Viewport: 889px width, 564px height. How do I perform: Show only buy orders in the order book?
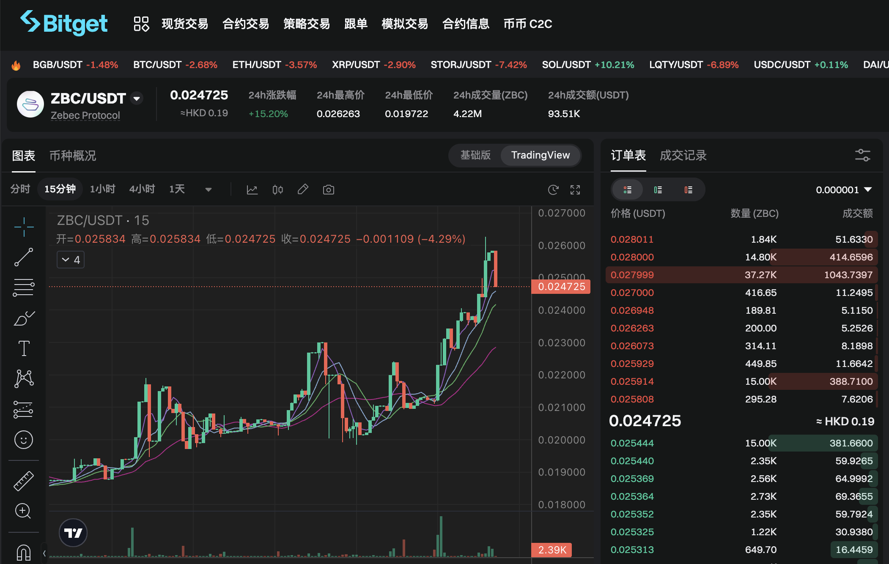pyautogui.click(x=658, y=190)
